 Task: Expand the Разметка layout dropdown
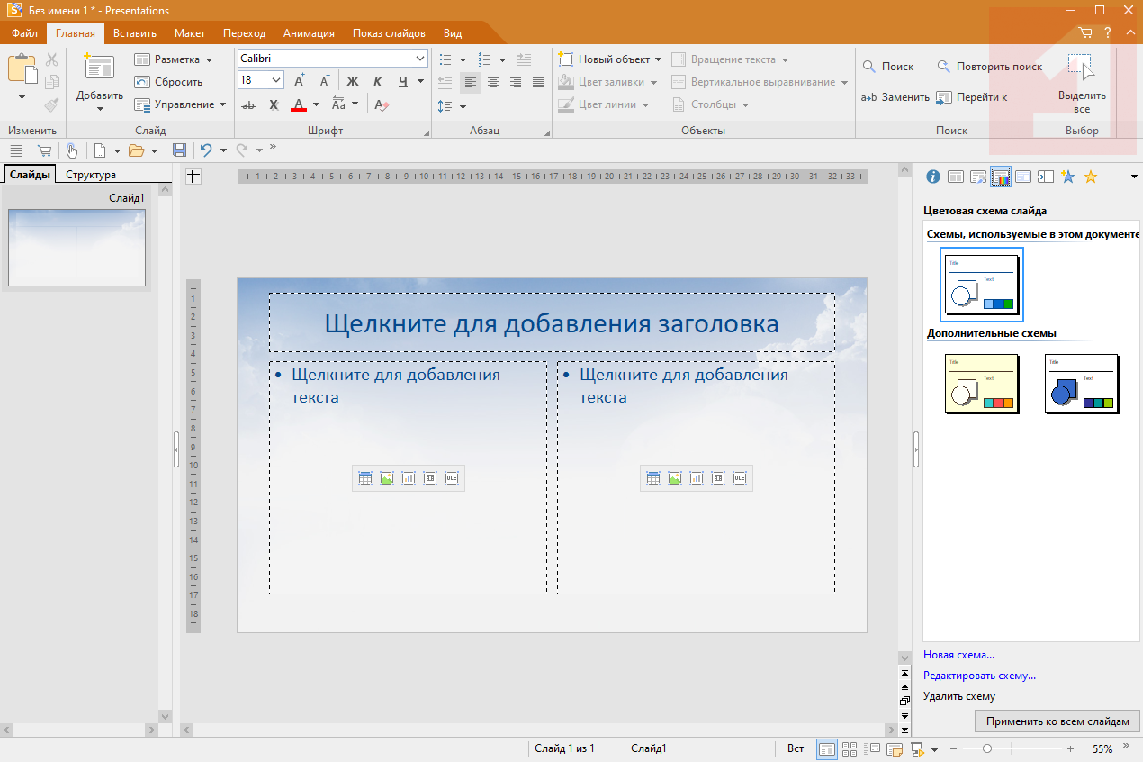point(209,59)
